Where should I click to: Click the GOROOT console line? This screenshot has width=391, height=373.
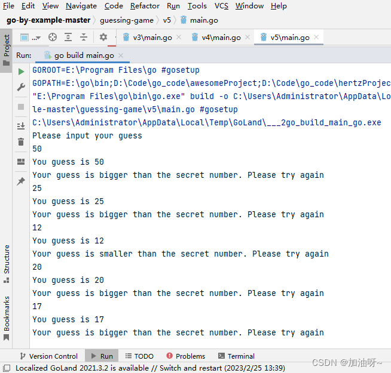(116, 70)
